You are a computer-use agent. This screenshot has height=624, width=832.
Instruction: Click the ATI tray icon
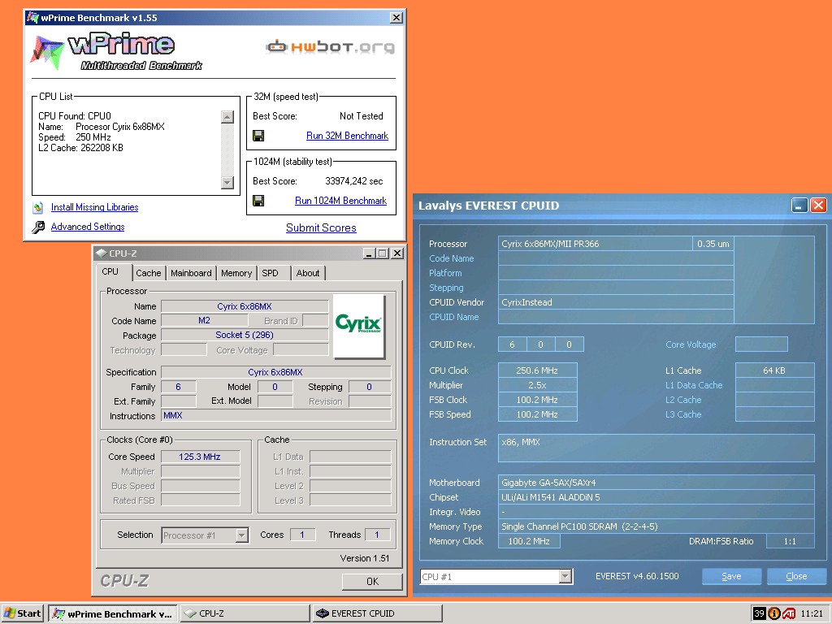click(x=789, y=613)
